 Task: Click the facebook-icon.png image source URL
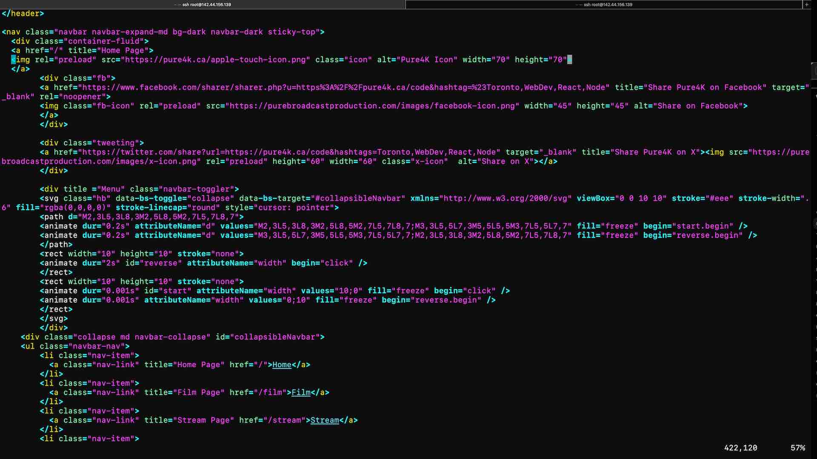pos(372,106)
